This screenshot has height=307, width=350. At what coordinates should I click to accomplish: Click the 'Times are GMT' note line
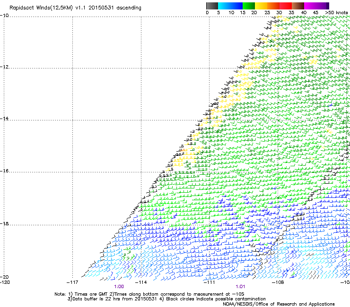click(x=149, y=294)
